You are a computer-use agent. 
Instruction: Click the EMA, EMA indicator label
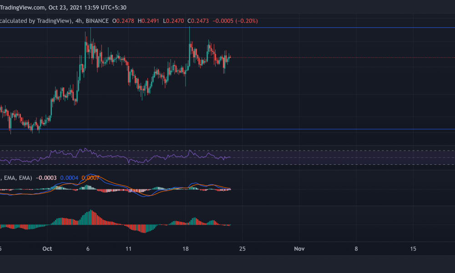coord(16,178)
